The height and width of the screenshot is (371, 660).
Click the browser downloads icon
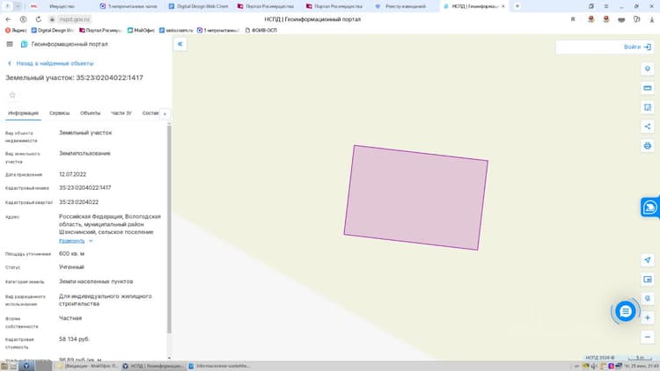pyautogui.click(x=651, y=19)
